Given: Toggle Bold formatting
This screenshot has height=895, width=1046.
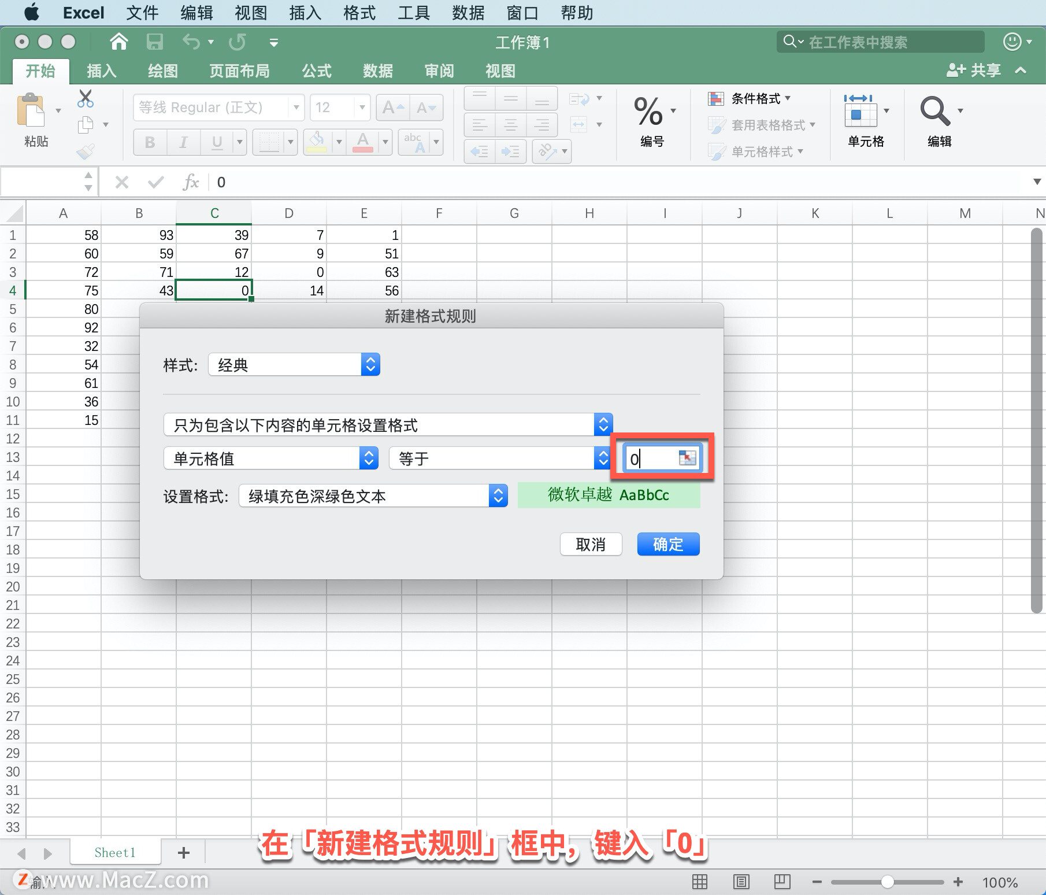Looking at the screenshot, I should [150, 142].
